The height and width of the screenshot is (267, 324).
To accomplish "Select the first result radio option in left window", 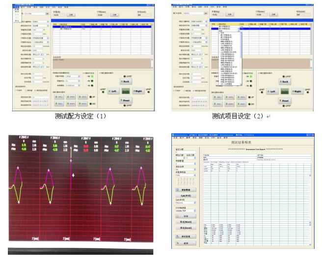I will (x=17, y=90).
